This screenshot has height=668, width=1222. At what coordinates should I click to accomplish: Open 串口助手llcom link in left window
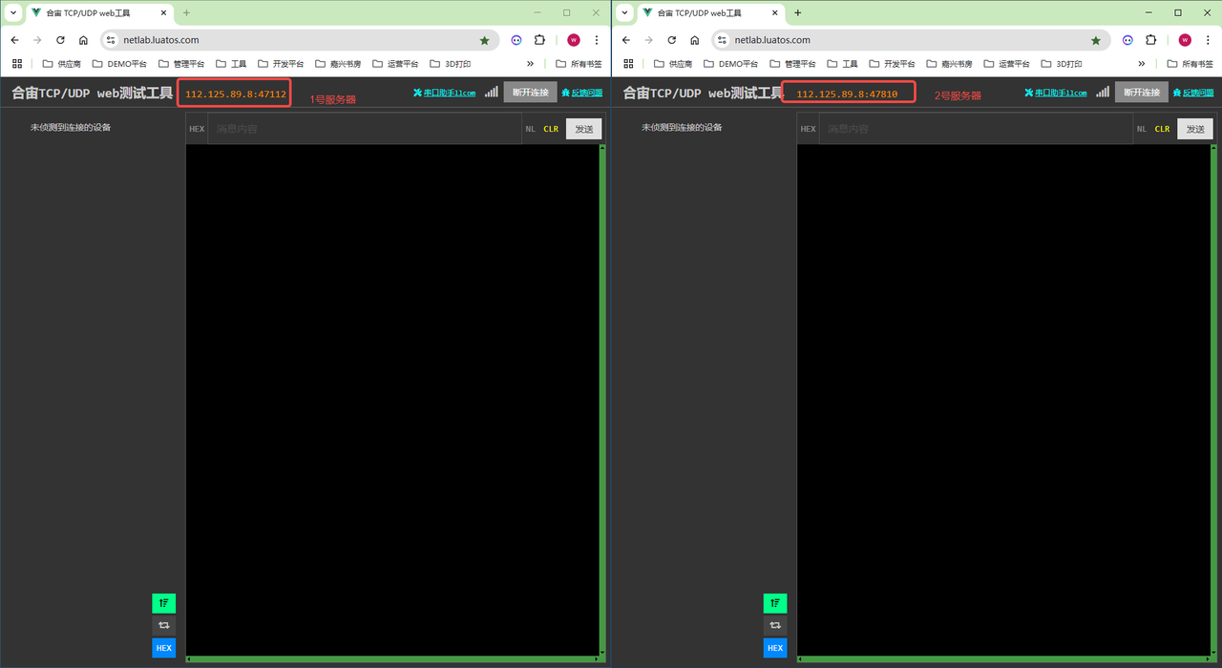point(444,93)
